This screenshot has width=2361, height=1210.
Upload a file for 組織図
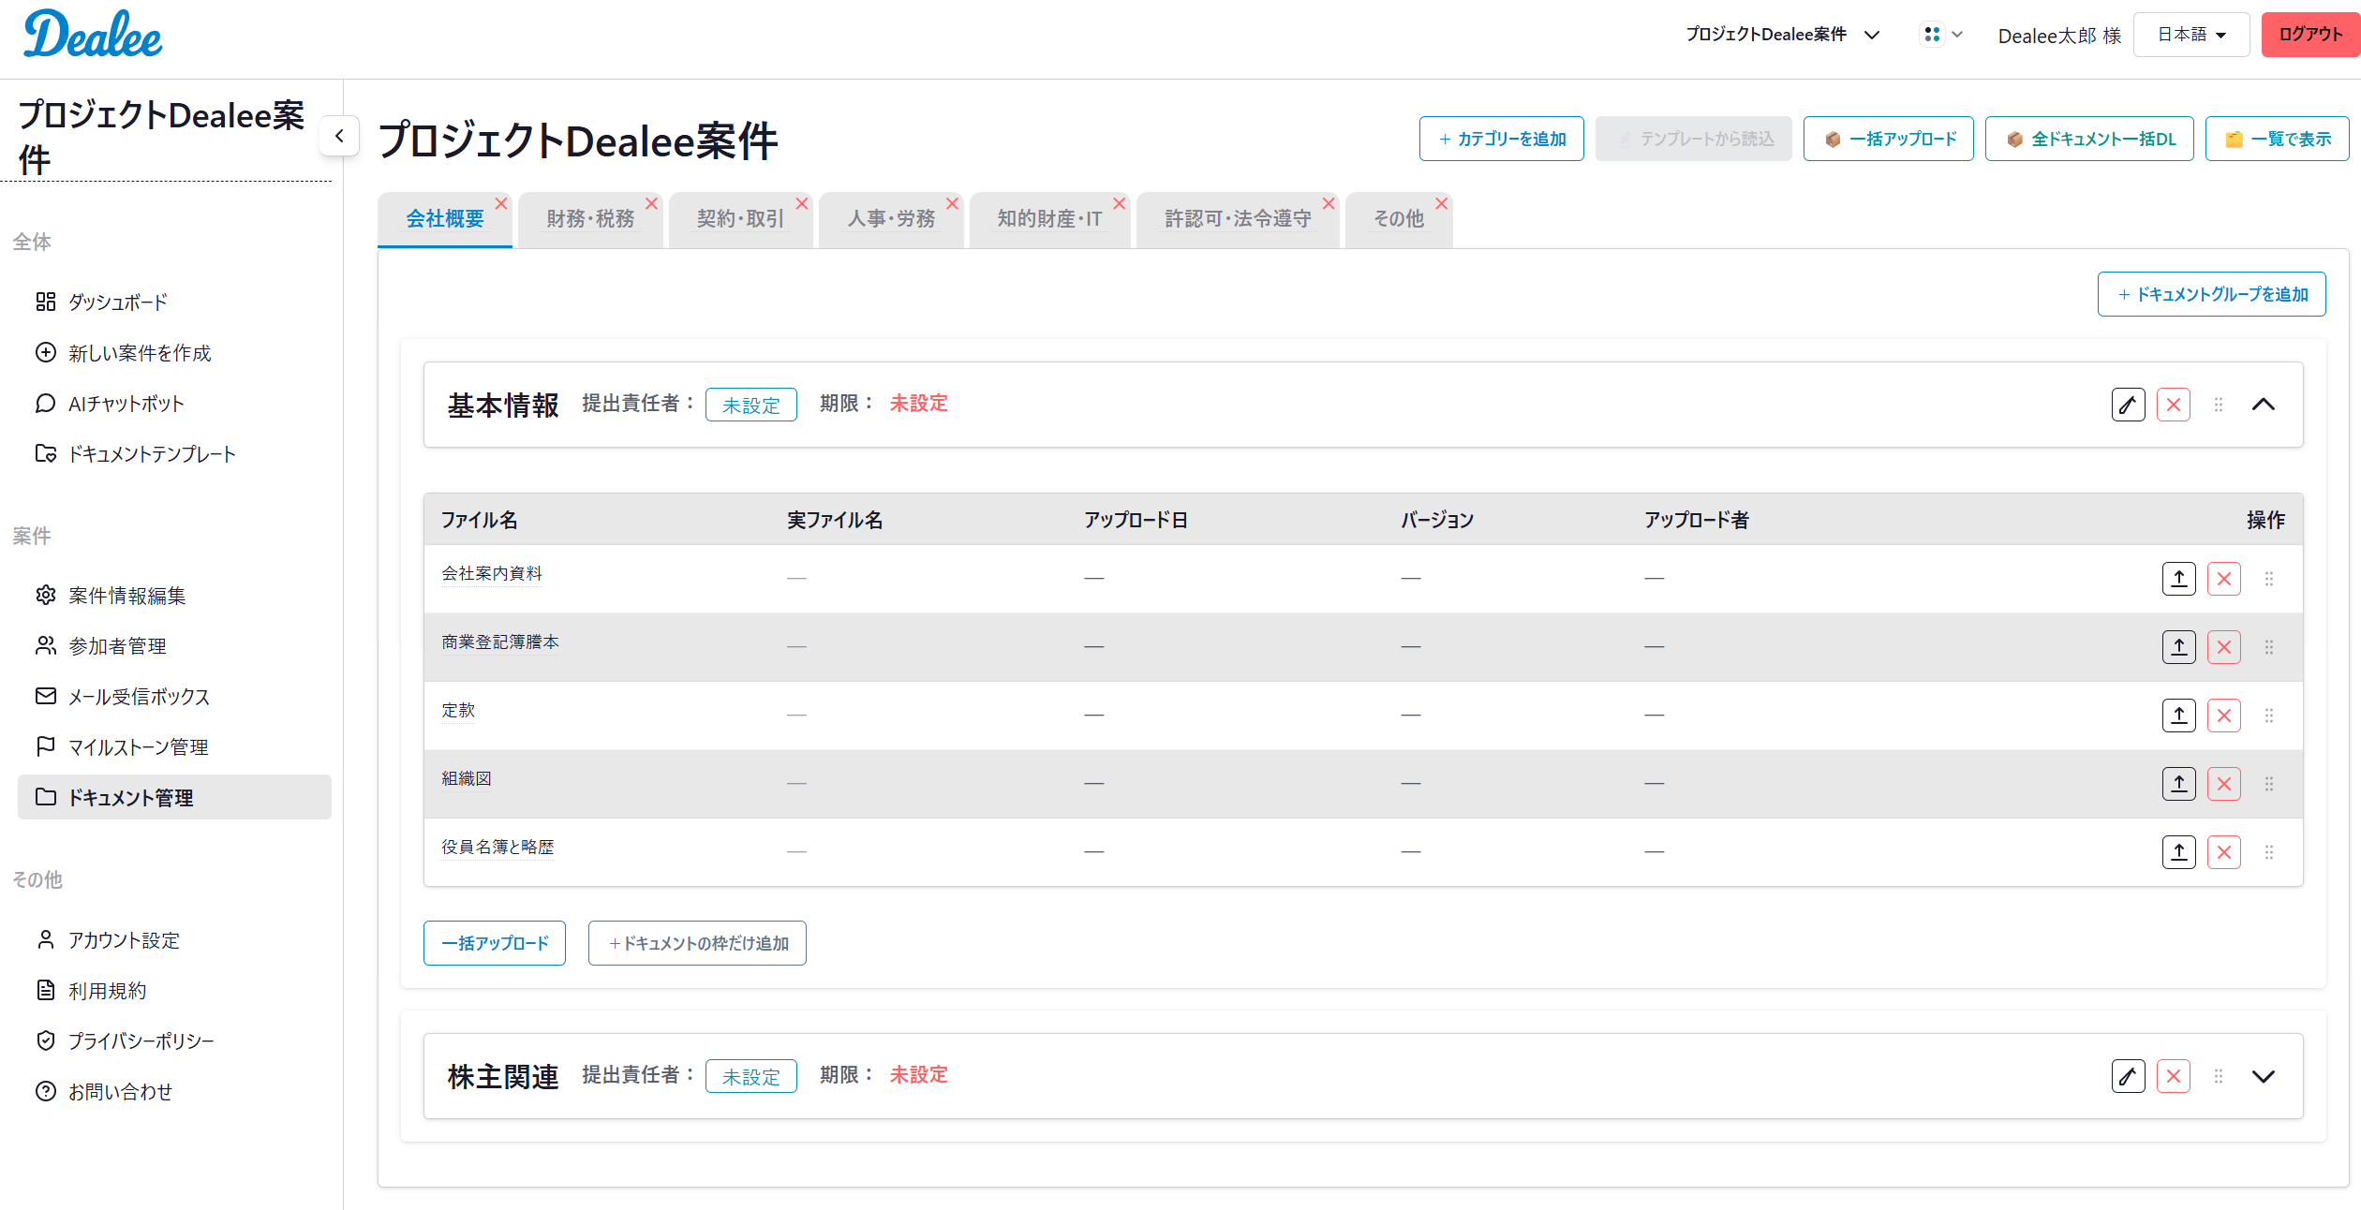click(2179, 784)
